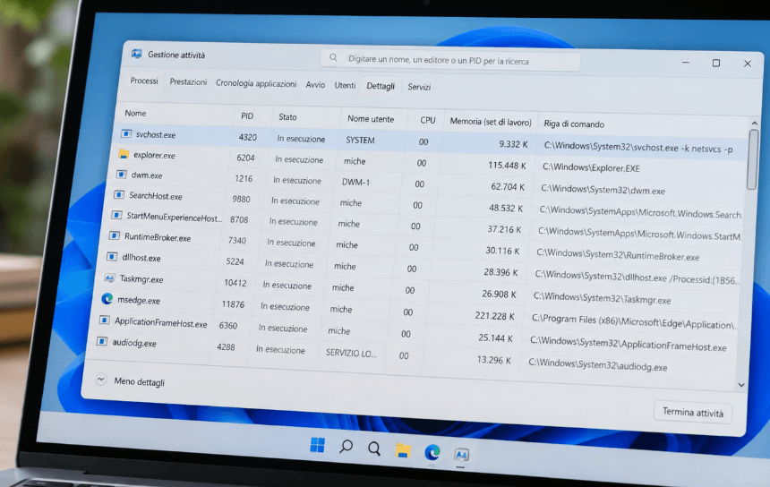770x487 pixels.
Task: Click the Termina attività button
Action: (x=692, y=413)
